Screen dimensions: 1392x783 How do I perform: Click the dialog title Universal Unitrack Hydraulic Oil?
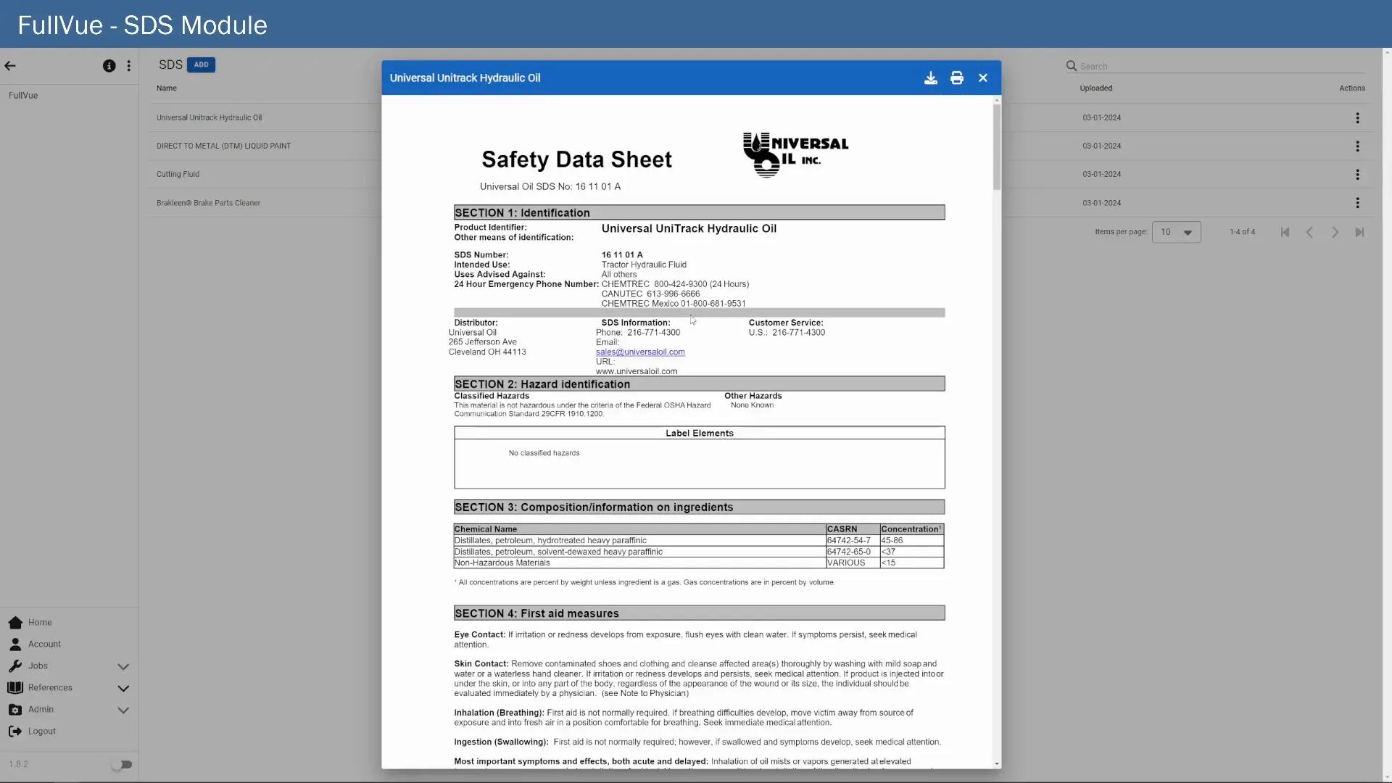click(x=465, y=78)
